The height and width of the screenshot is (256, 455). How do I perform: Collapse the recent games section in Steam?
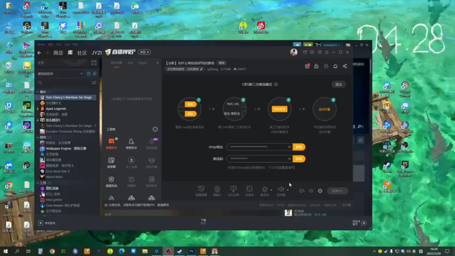(38, 92)
